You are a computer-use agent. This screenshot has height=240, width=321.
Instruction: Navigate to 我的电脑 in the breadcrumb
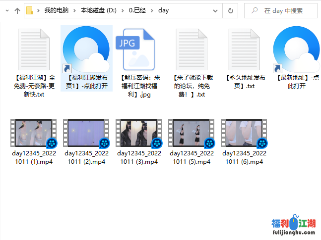point(56,10)
